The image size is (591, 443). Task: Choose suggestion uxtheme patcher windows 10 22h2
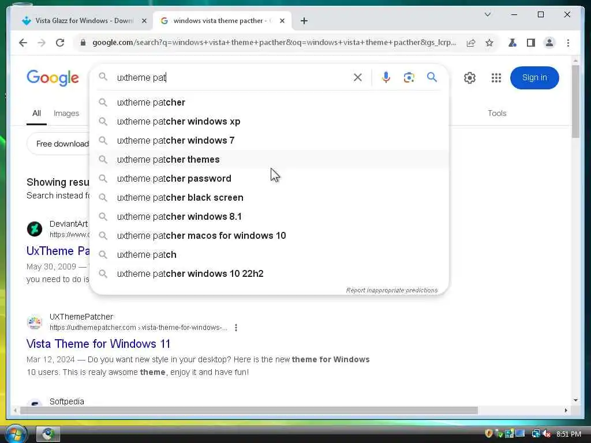270,273
